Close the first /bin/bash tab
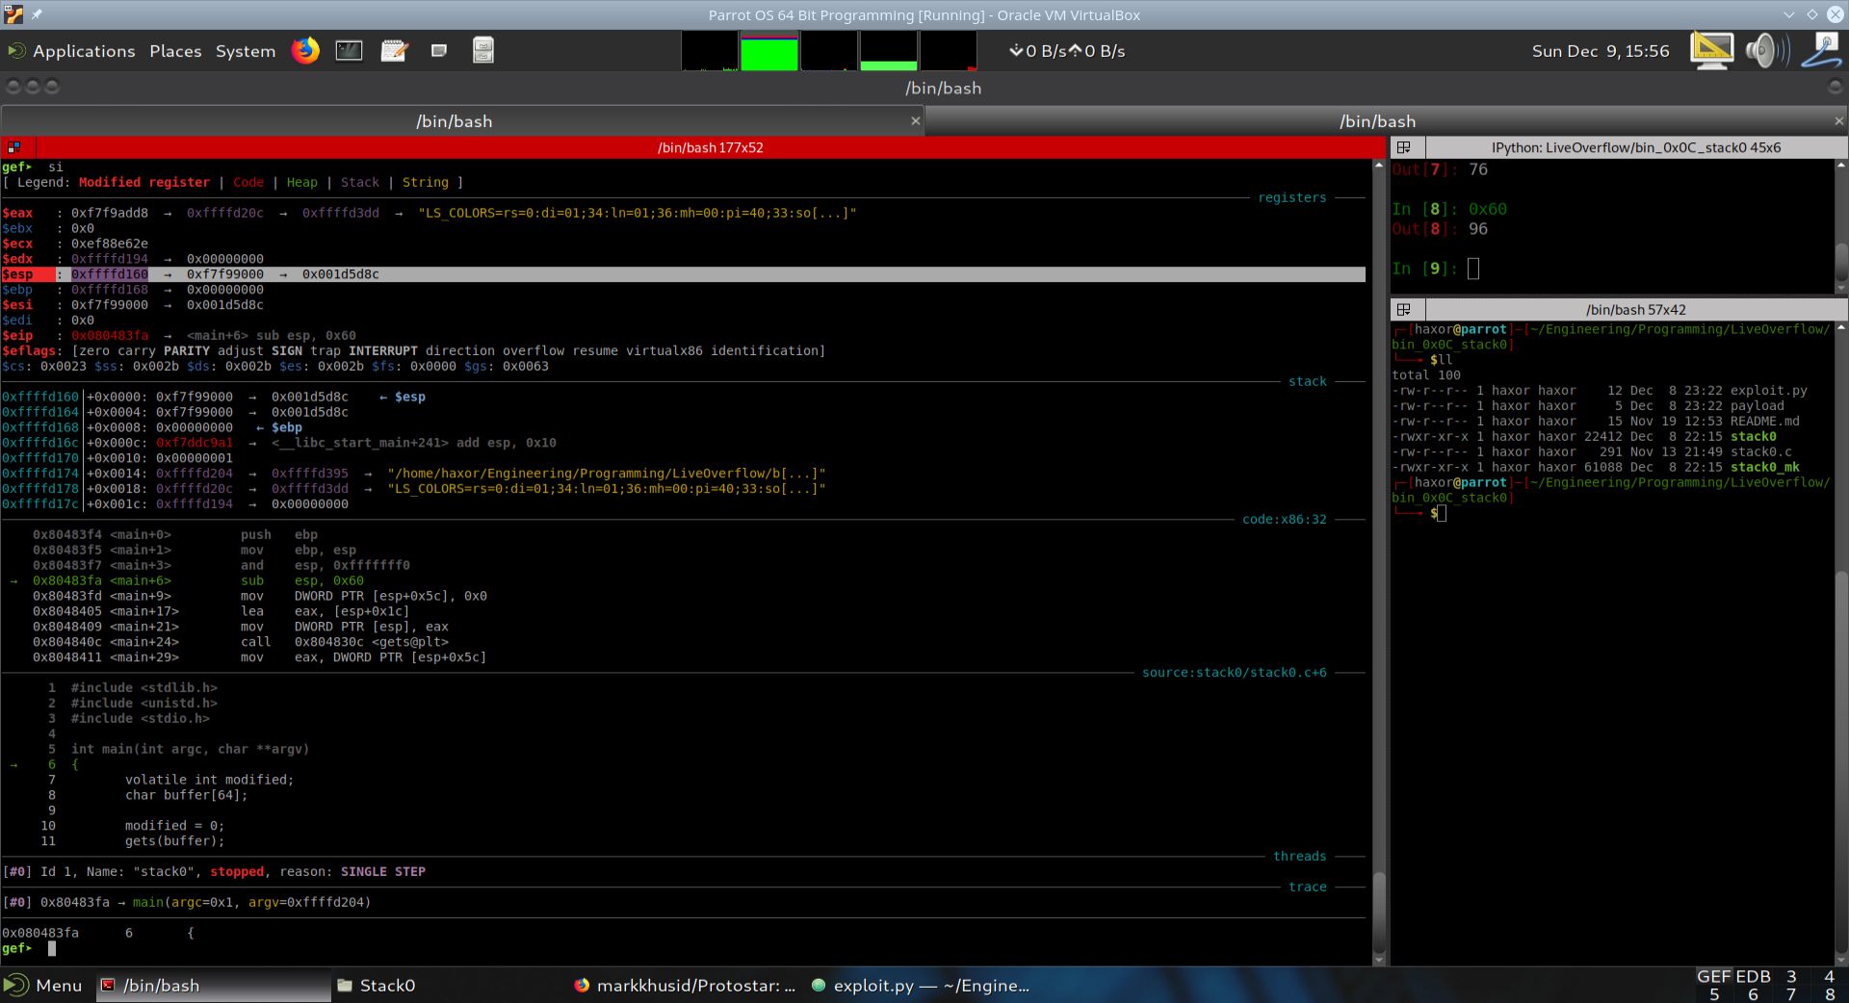Viewport: 1849px width, 1003px height. (915, 121)
